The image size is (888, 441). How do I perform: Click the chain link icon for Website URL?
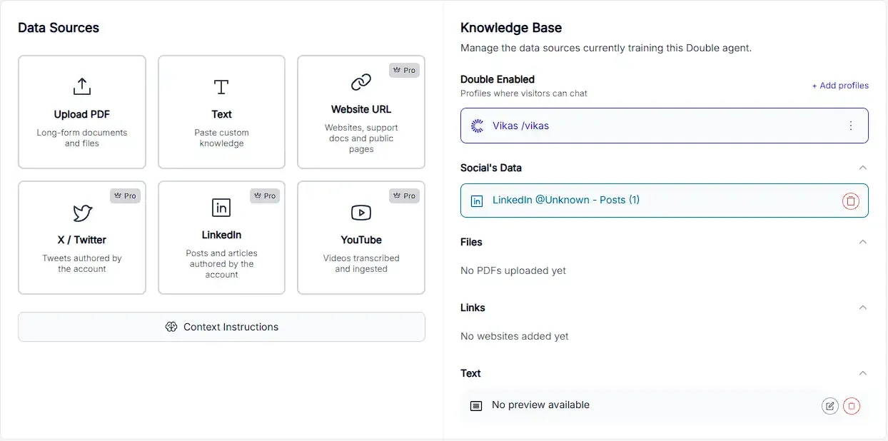click(361, 82)
